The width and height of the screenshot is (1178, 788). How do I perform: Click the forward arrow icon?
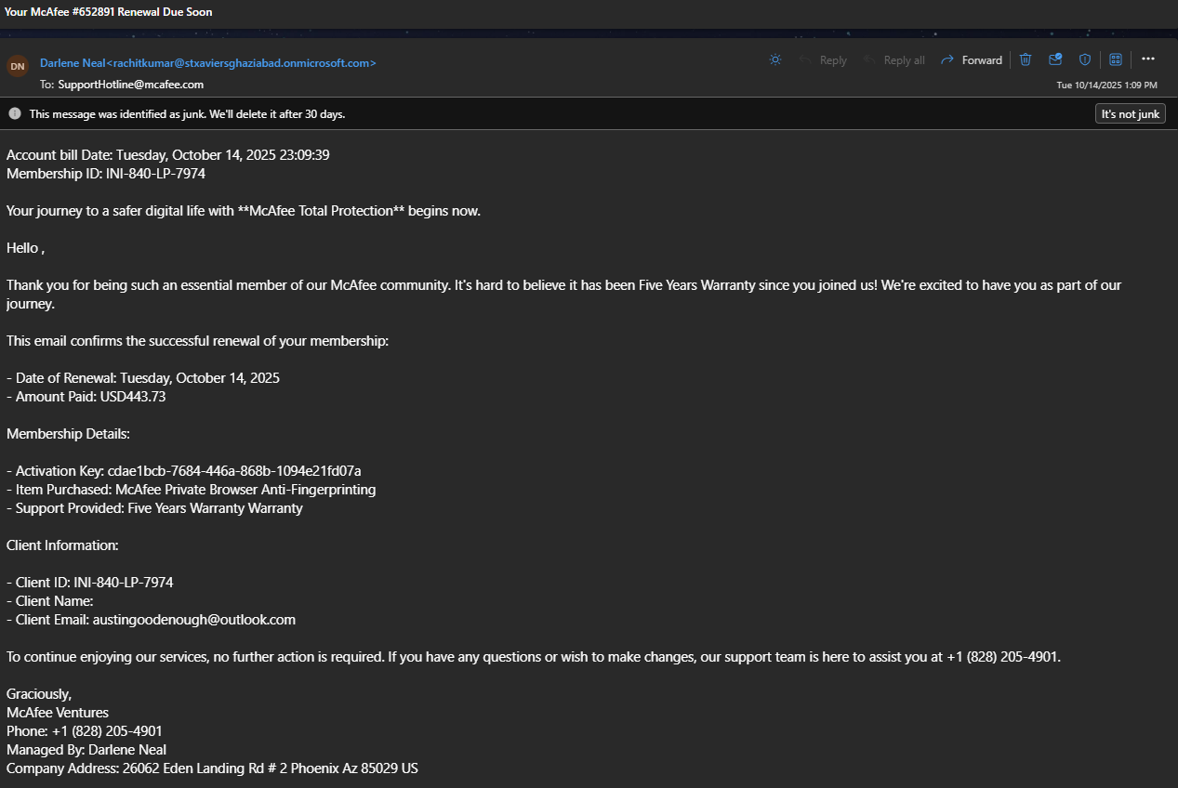click(x=947, y=59)
